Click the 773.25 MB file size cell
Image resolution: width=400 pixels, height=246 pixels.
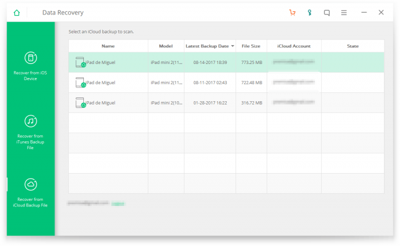(252, 62)
